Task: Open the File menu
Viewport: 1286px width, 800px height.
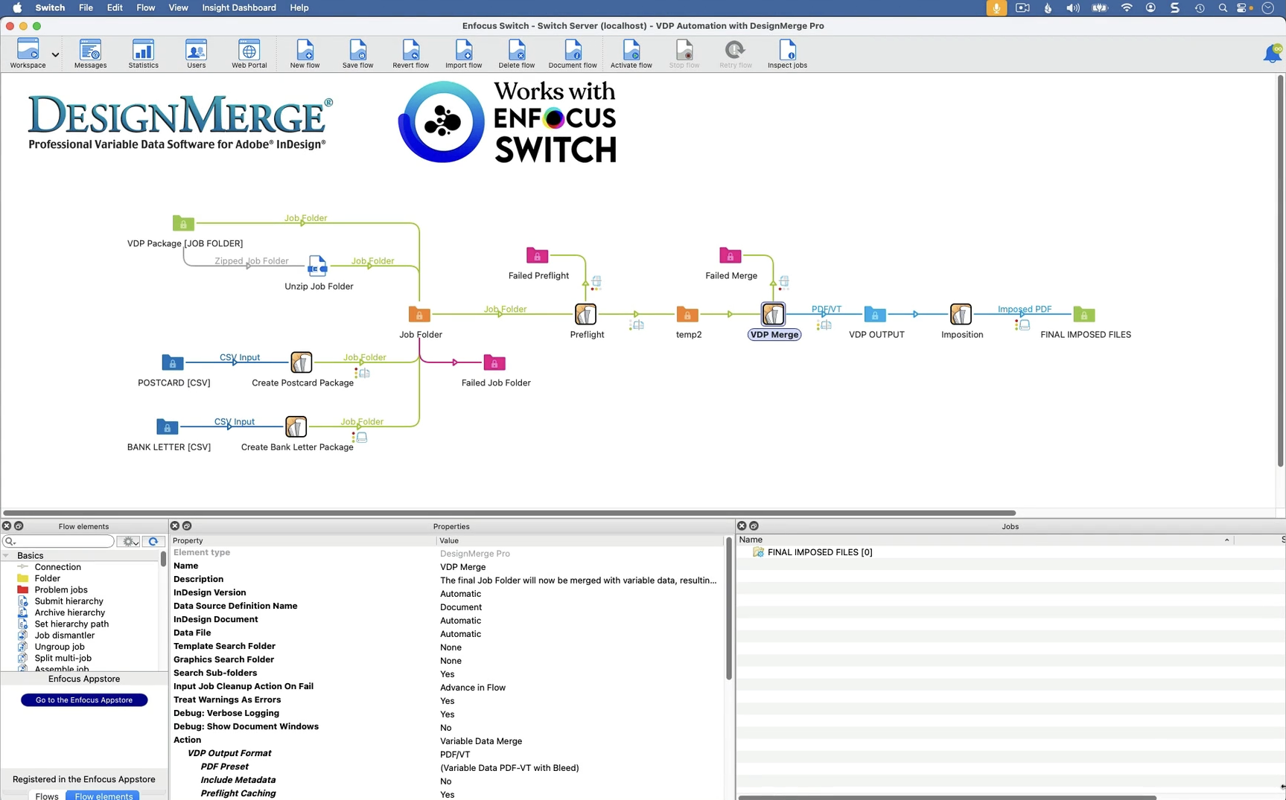Action: pyautogui.click(x=86, y=7)
